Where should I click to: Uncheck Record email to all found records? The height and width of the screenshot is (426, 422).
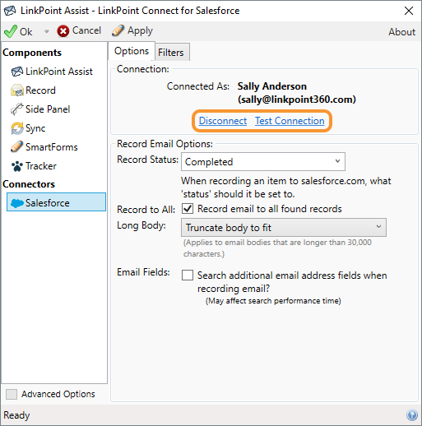tap(188, 209)
